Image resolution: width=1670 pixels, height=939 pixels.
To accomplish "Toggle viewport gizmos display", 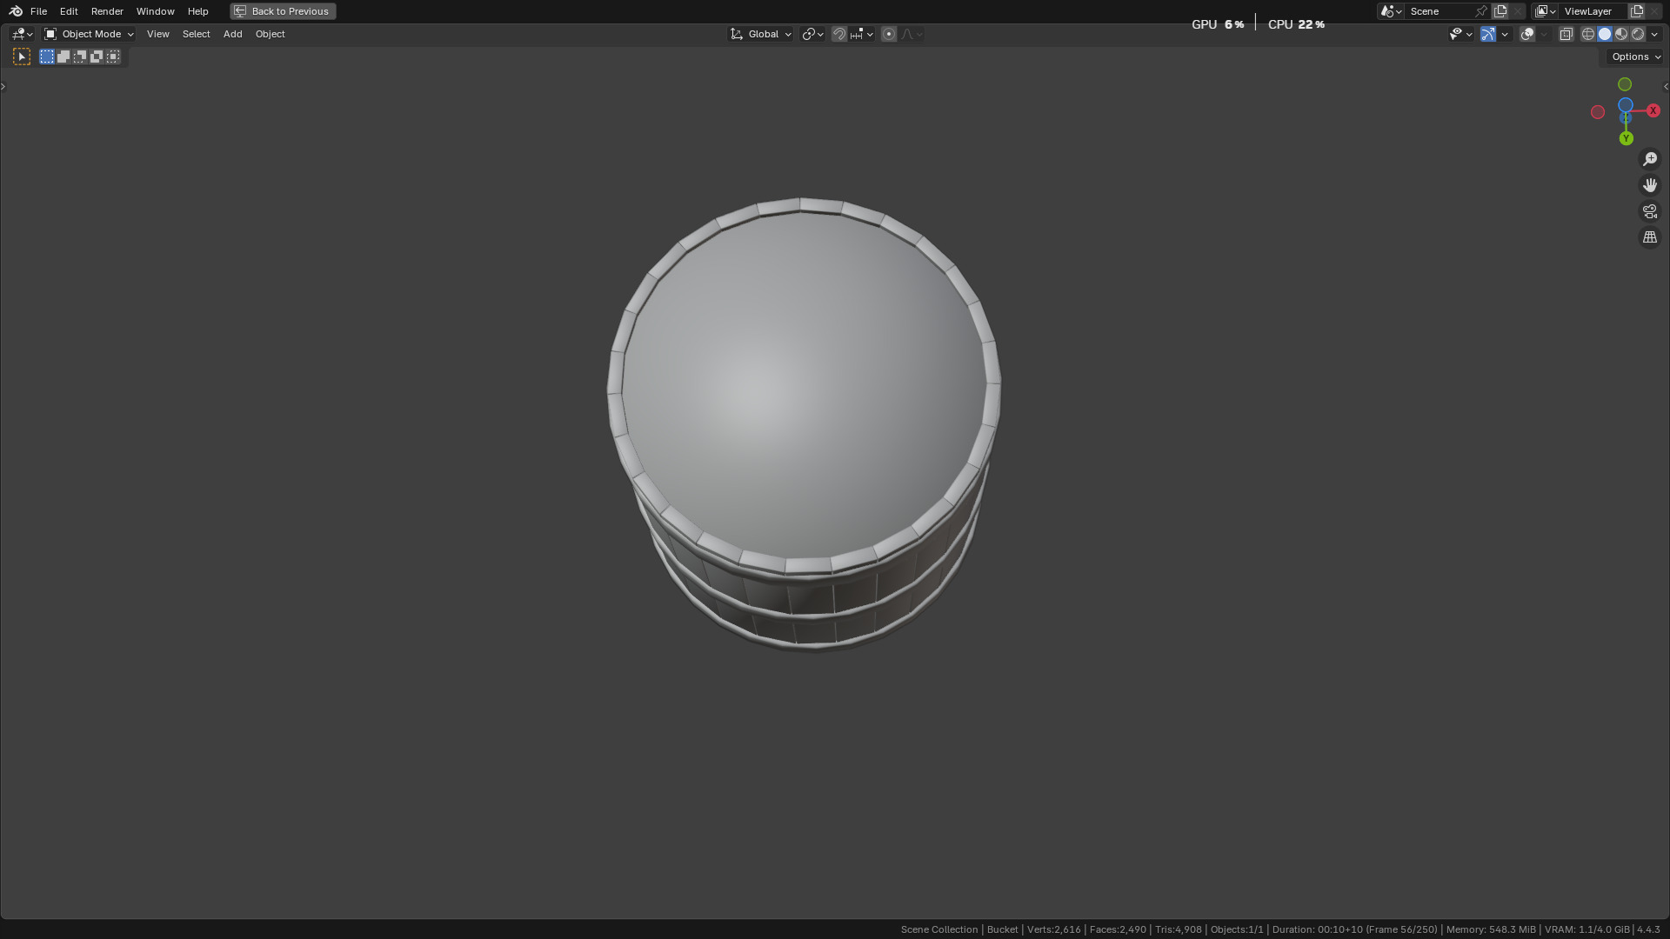I will coord(1488,34).
